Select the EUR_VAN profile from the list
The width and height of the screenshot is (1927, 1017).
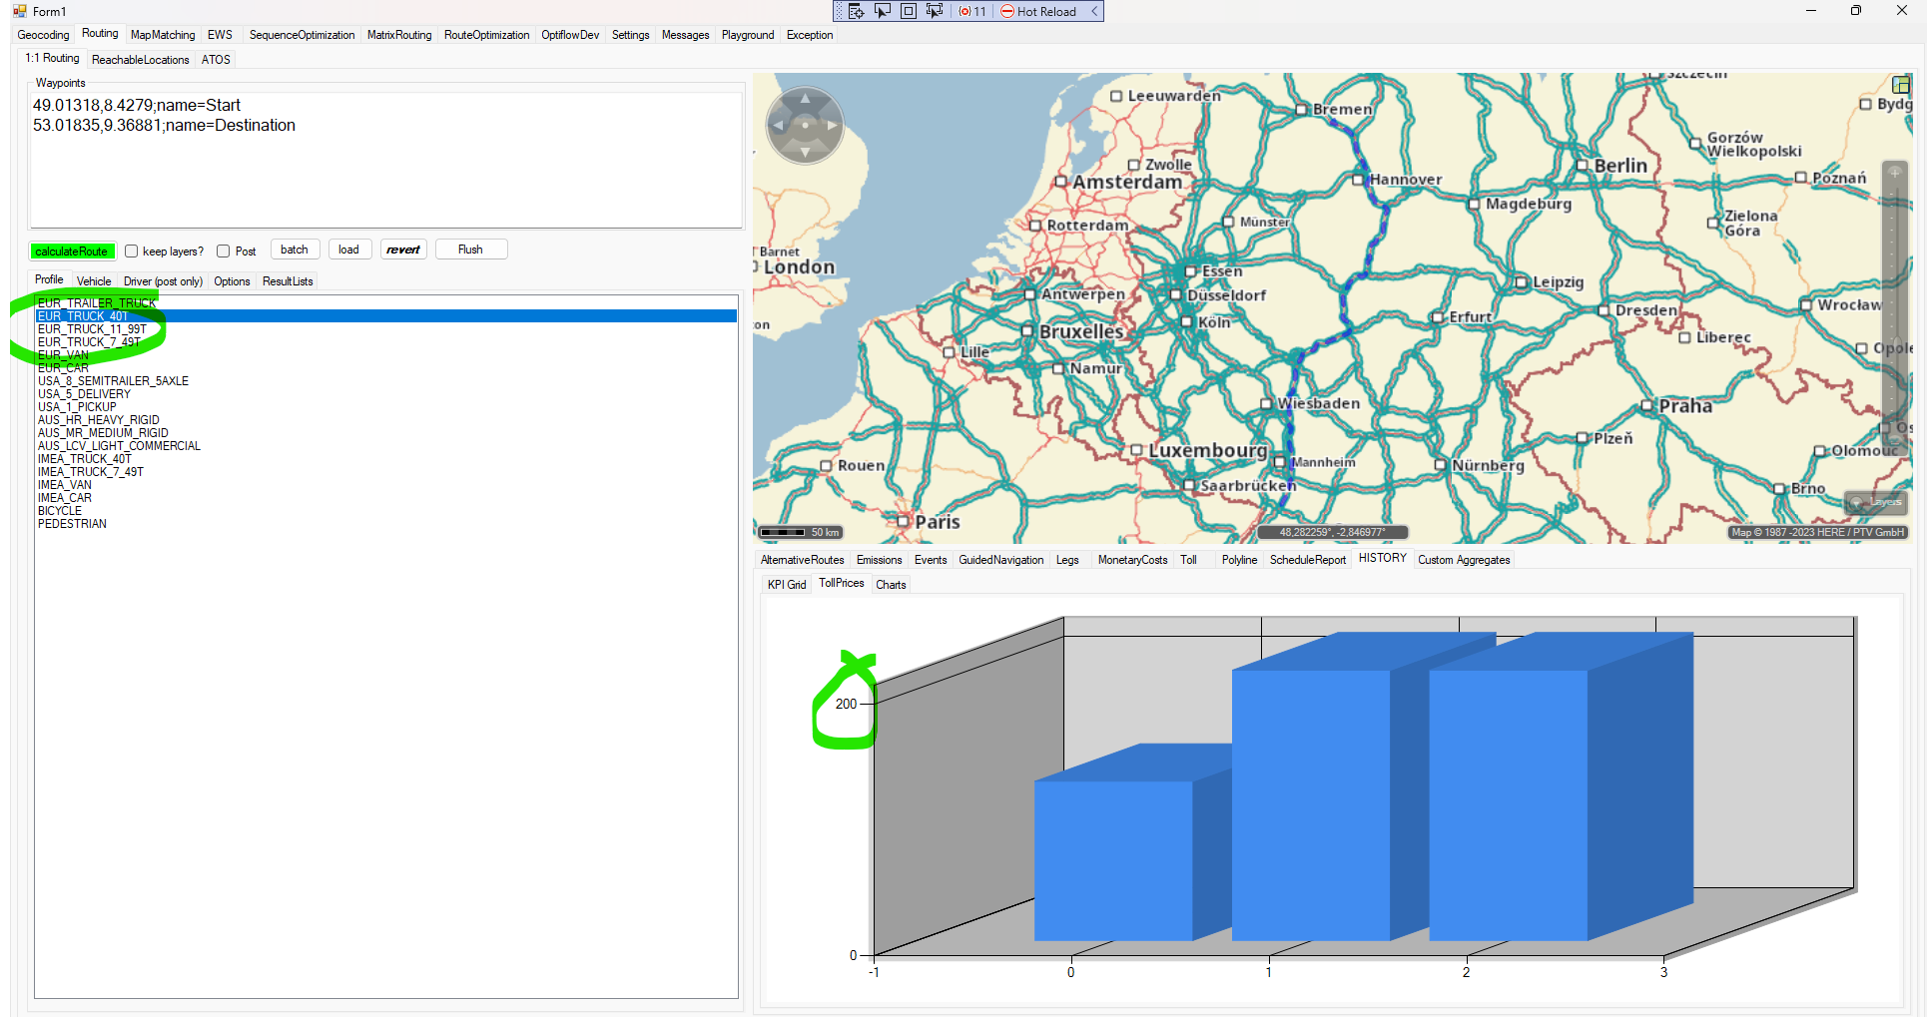click(x=63, y=355)
